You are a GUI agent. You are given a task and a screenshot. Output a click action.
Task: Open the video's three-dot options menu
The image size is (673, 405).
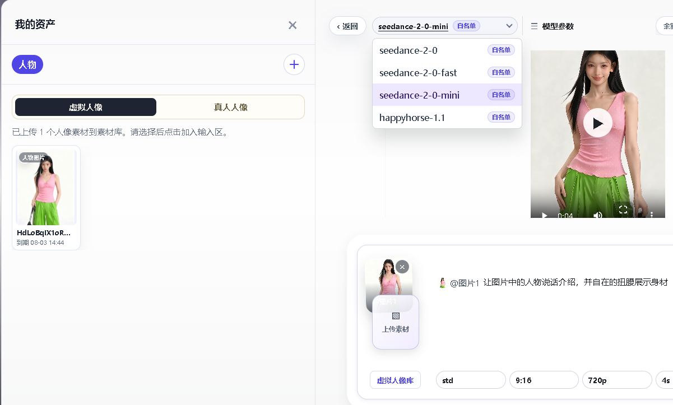point(652,215)
